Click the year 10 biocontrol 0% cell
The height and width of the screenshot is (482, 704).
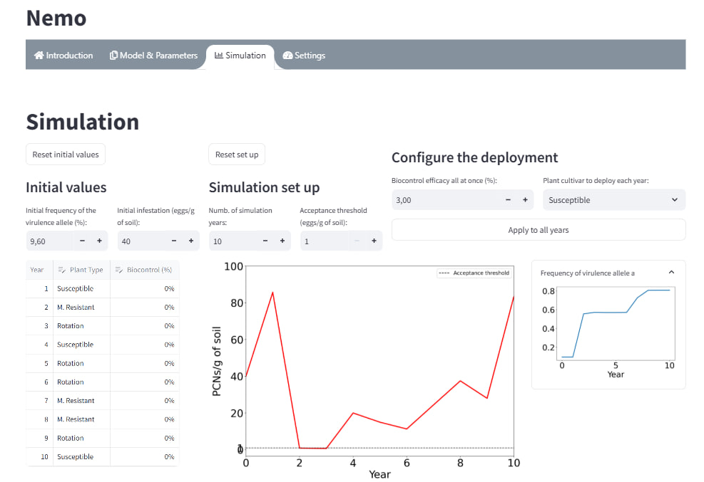pyautogui.click(x=145, y=457)
